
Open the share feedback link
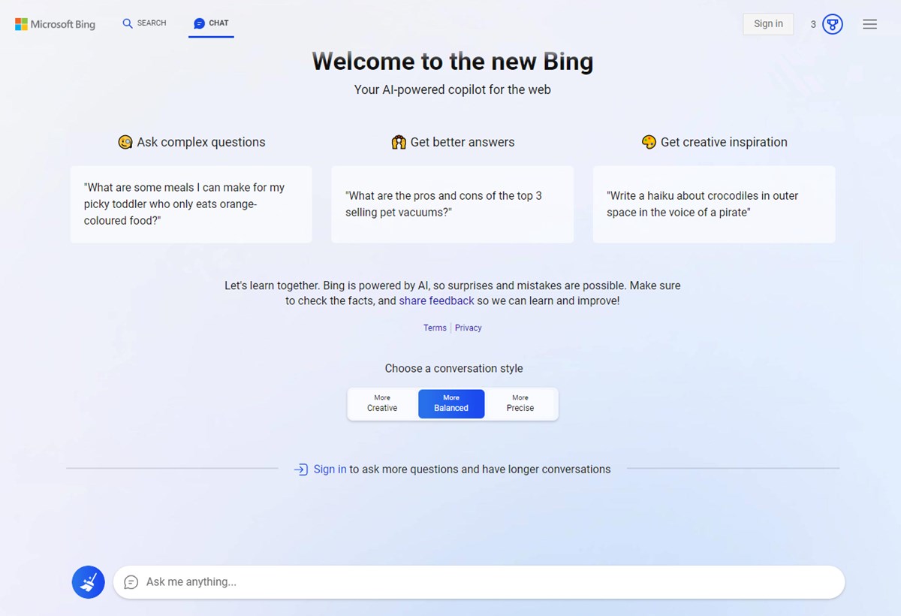click(436, 300)
